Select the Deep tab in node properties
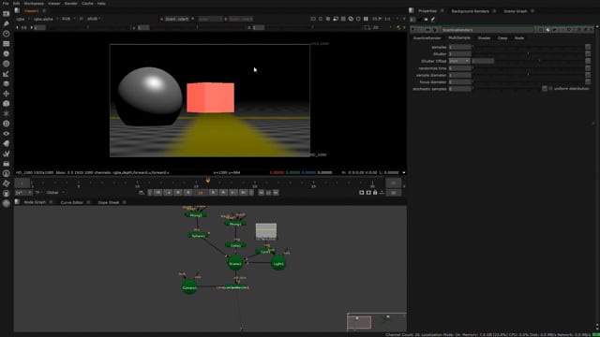Viewport: 600px width, 337px height. coord(502,38)
